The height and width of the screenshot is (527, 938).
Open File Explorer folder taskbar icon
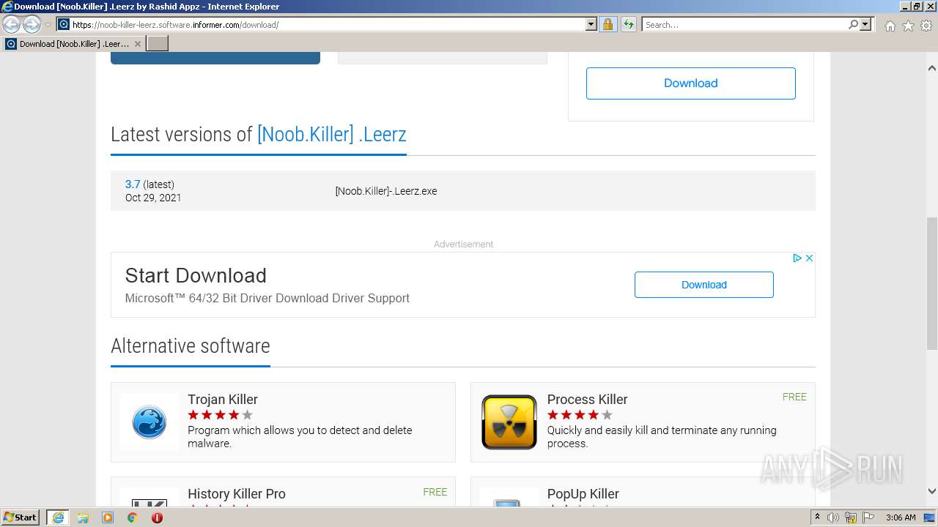83,517
